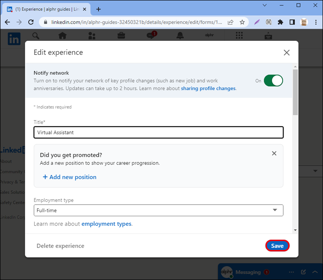Go back using the browser back arrow
323x280 pixels.
pyautogui.click(x=7, y=22)
